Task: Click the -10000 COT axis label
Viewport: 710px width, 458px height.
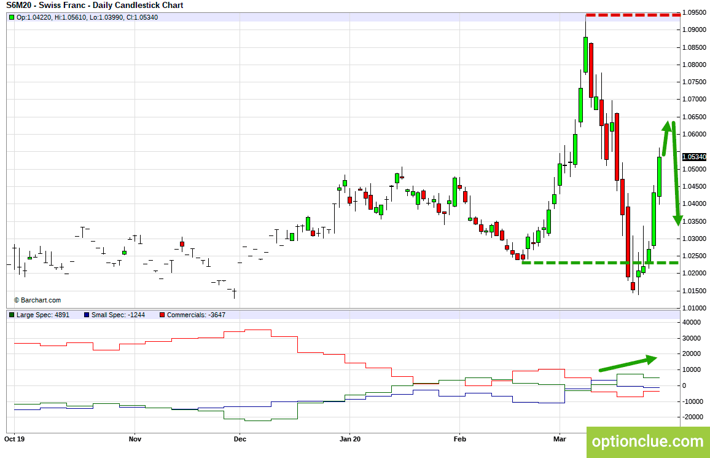Action: tap(692, 401)
